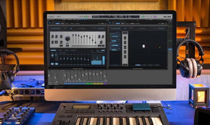
Task: Toggle the blue button at bottom-left of EQ panel
Action: [x=52, y=64]
